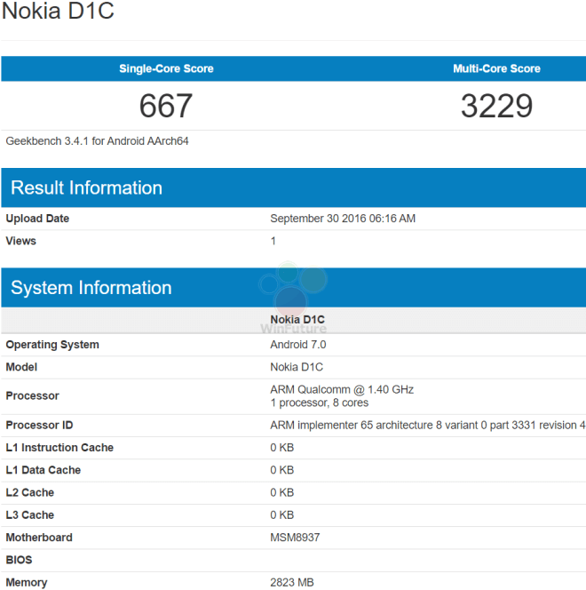This screenshot has width=586, height=590.
Task: Click the BIOS row label
Action: click(20, 560)
